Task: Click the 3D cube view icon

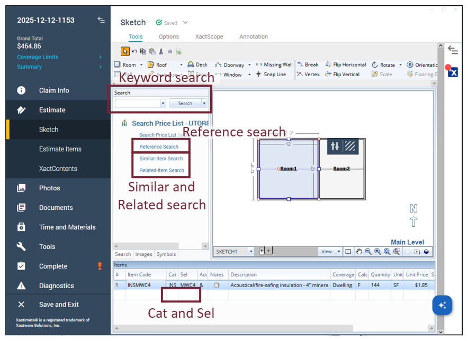Action: pos(426,252)
